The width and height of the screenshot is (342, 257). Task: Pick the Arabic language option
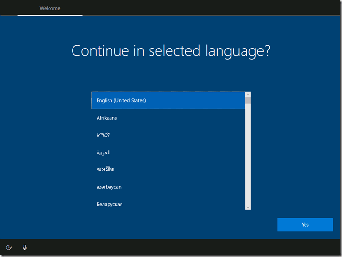[168, 152]
